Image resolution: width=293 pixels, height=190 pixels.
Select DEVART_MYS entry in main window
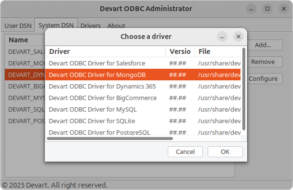pos(25,98)
